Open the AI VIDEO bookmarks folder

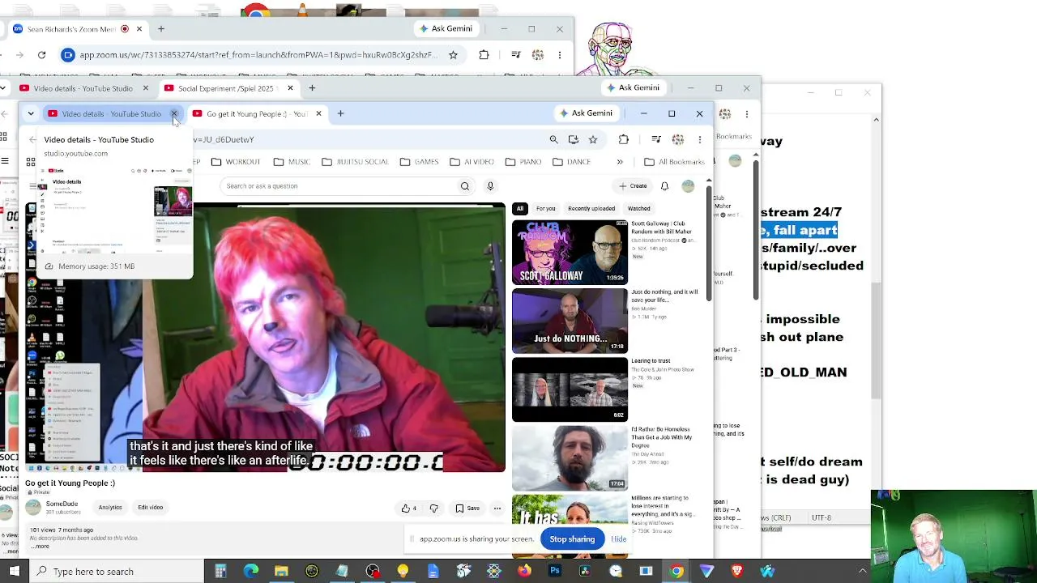(472, 162)
